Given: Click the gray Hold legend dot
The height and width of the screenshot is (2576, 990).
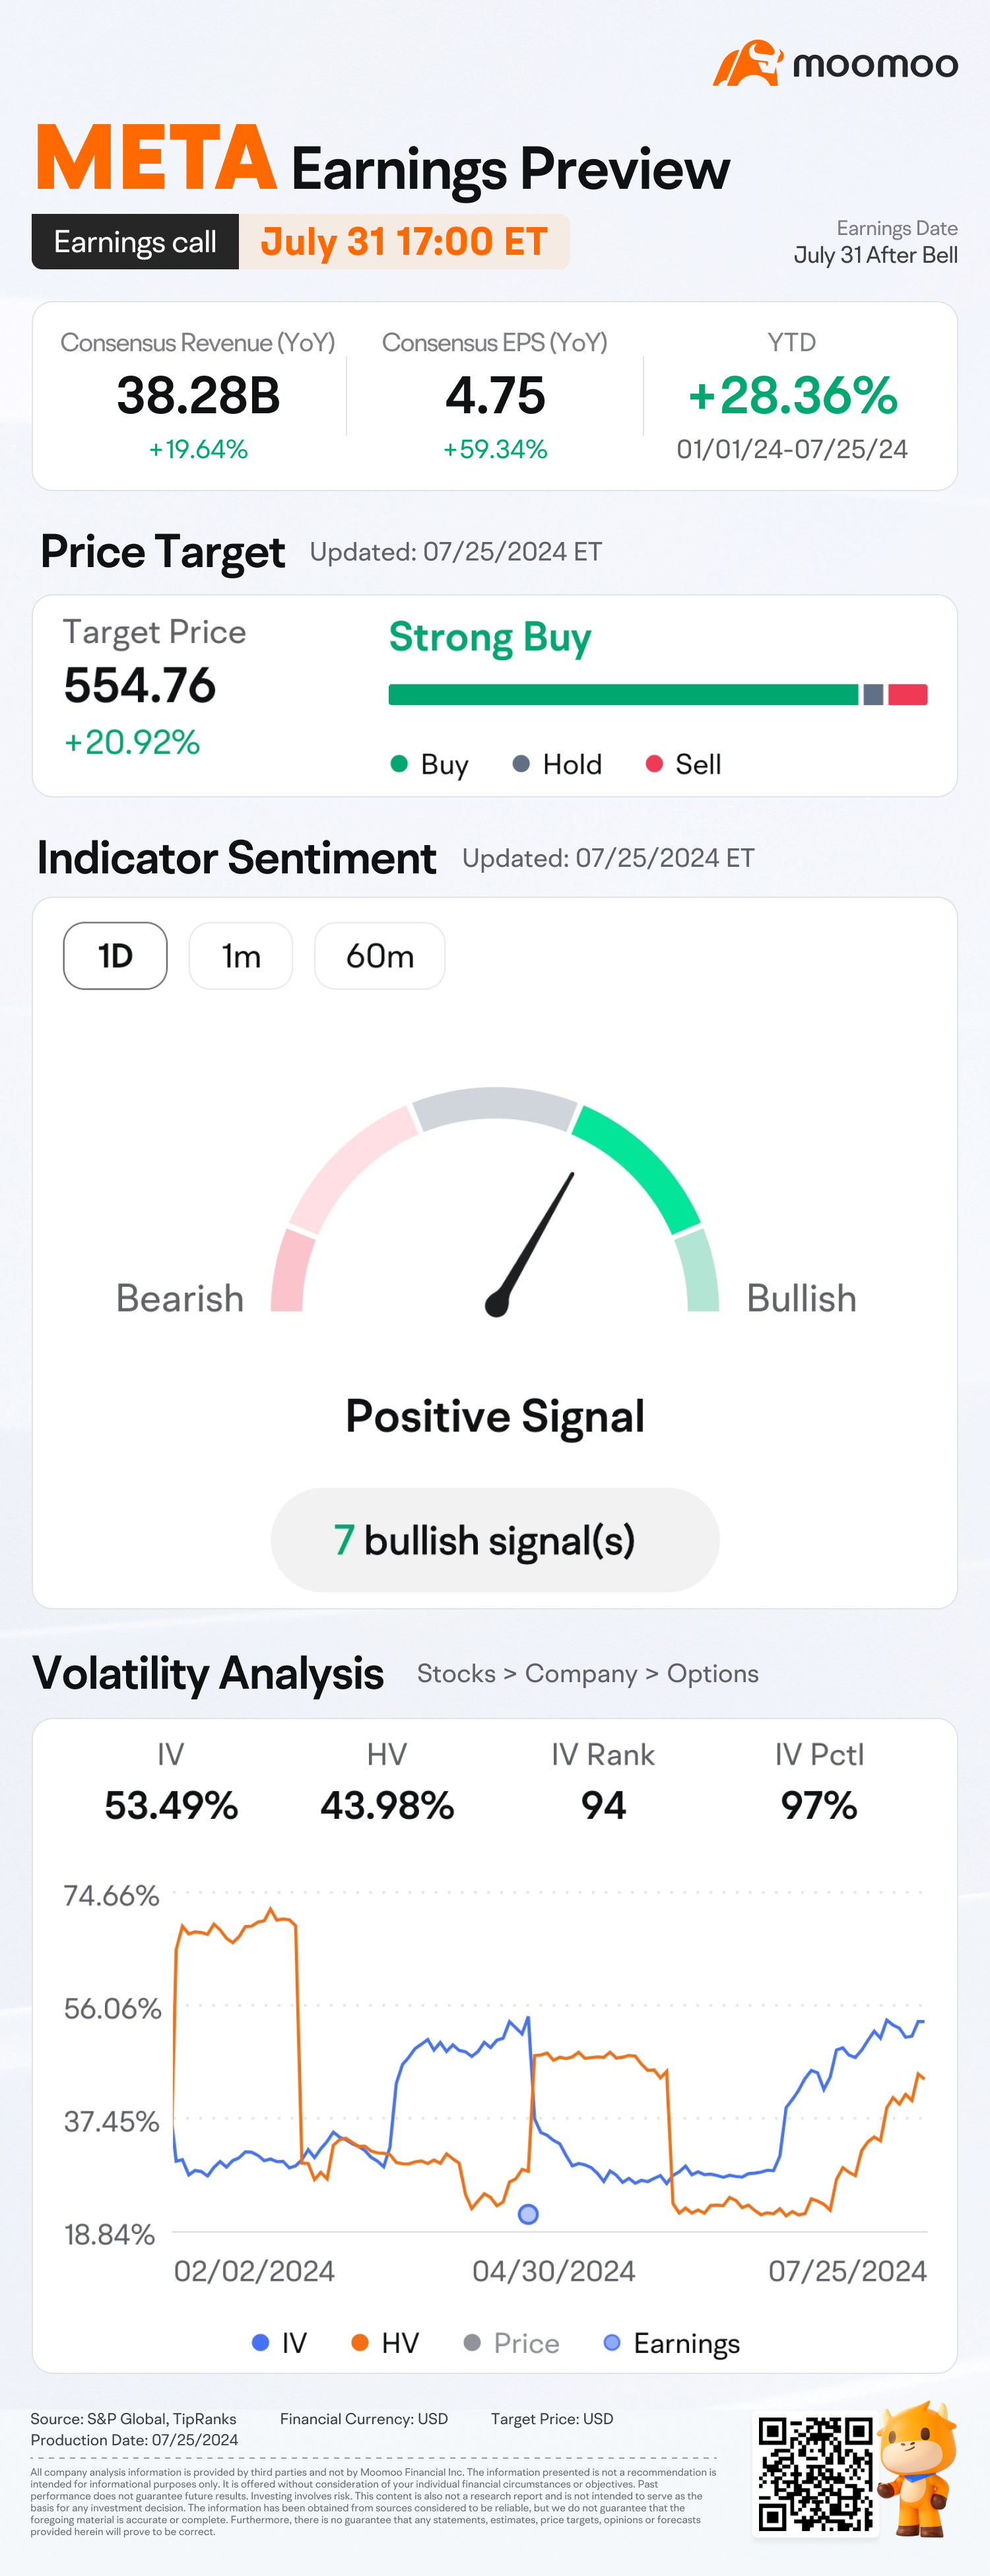Looking at the screenshot, I should click(x=521, y=764).
